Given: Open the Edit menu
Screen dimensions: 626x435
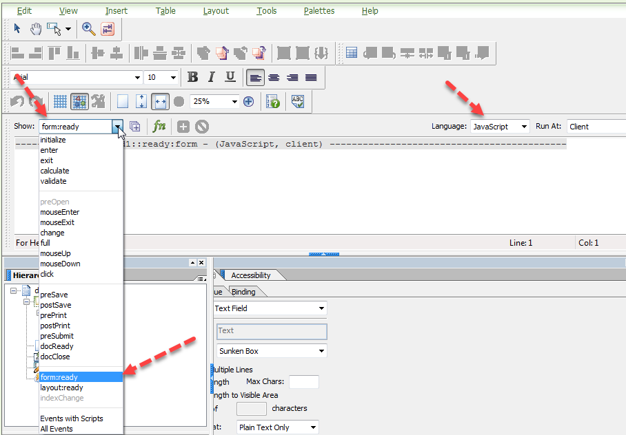Looking at the screenshot, I should 24,11.
